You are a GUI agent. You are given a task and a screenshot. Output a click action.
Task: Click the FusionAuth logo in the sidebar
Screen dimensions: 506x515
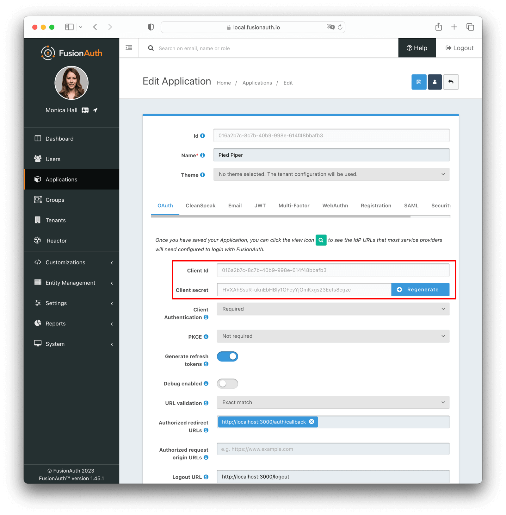[x=71, y=53]
